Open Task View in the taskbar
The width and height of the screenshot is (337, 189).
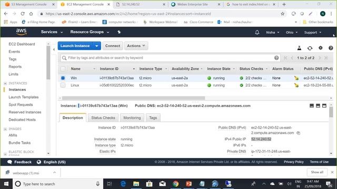110,184
